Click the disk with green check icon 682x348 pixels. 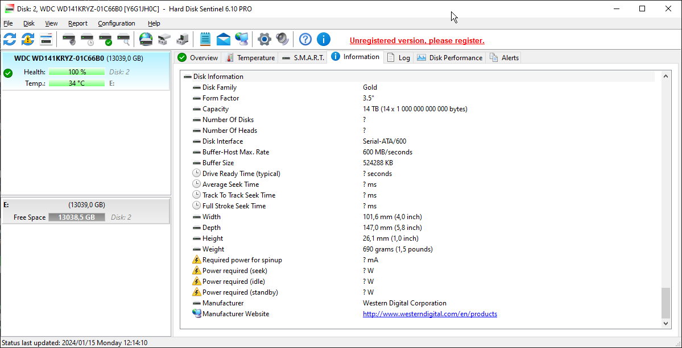click(106, 40)
